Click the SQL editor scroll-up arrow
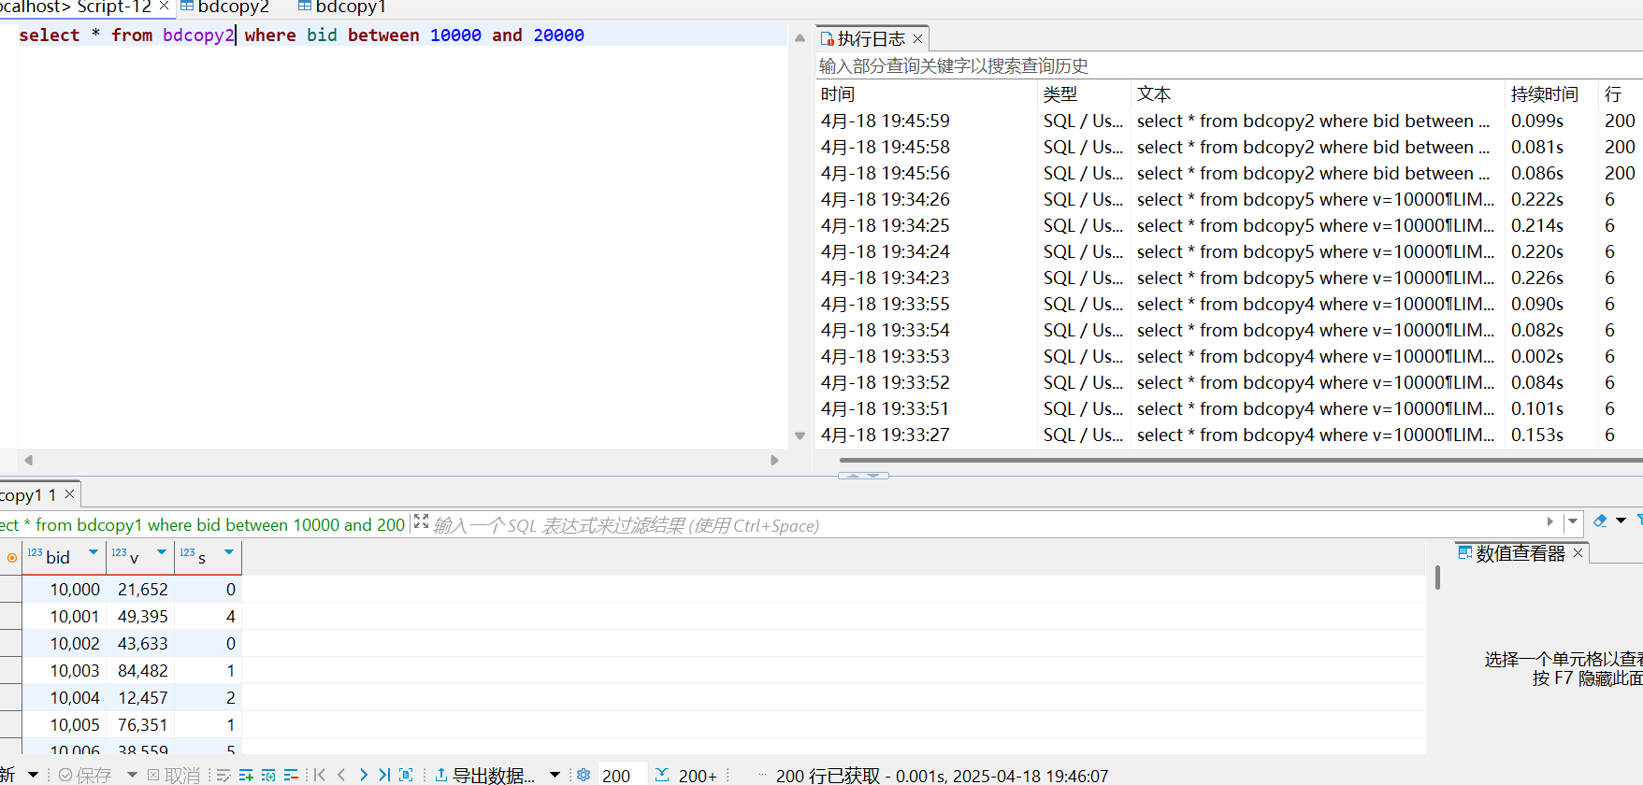The width and height of the screenshot is (1643, 785). click(x=800, y=38)
